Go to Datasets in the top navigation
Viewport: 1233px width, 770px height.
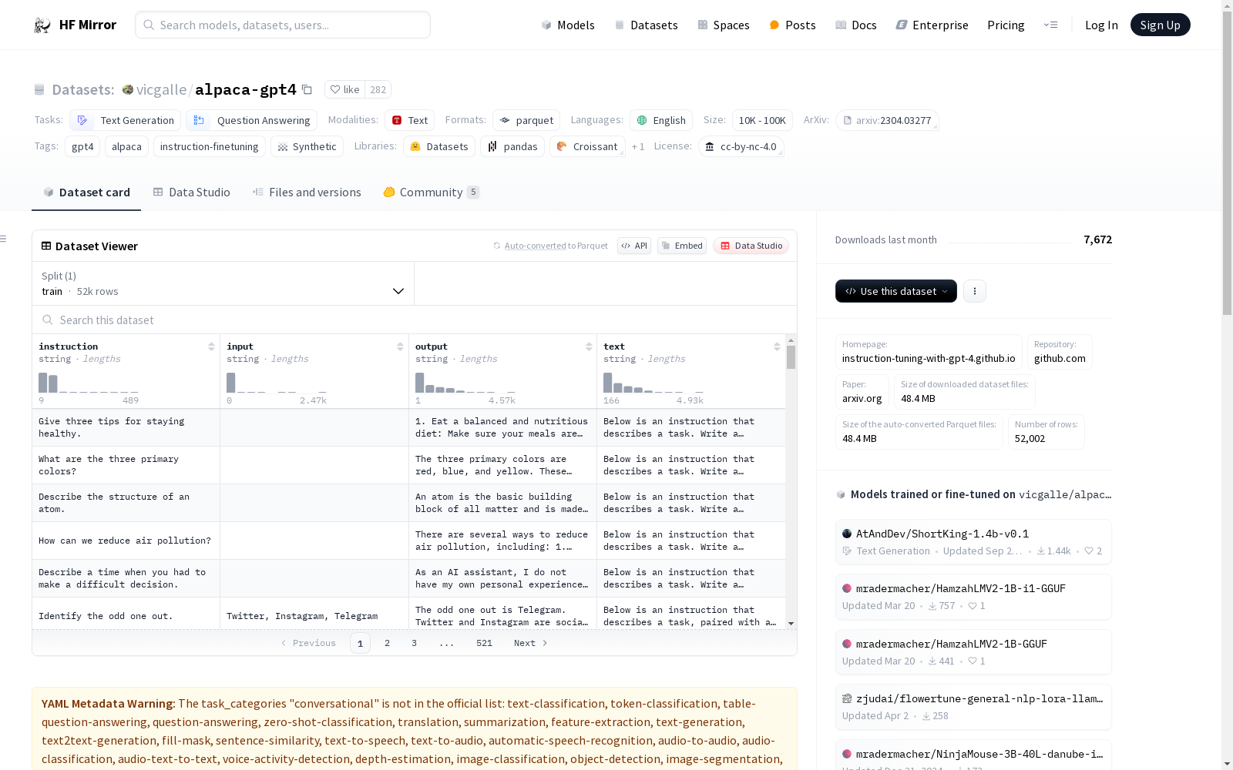(x=646, y=25)
